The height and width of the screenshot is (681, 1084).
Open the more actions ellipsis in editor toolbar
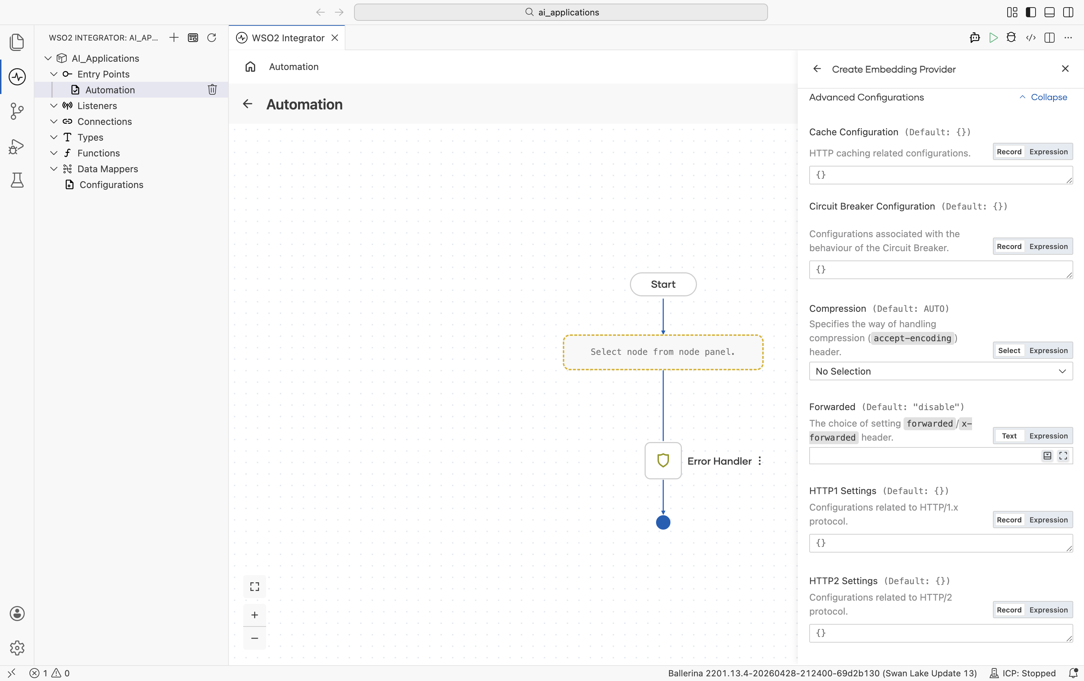1068,38
